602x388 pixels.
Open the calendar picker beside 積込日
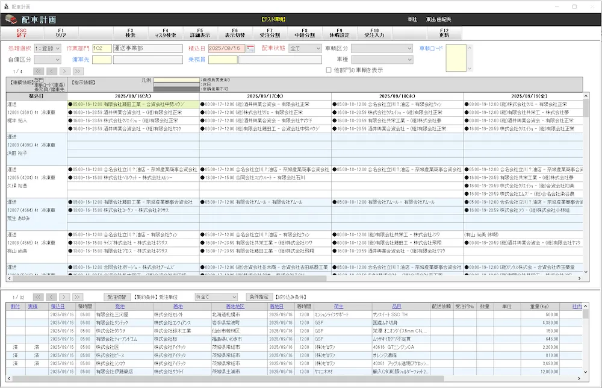click(250, 48)
